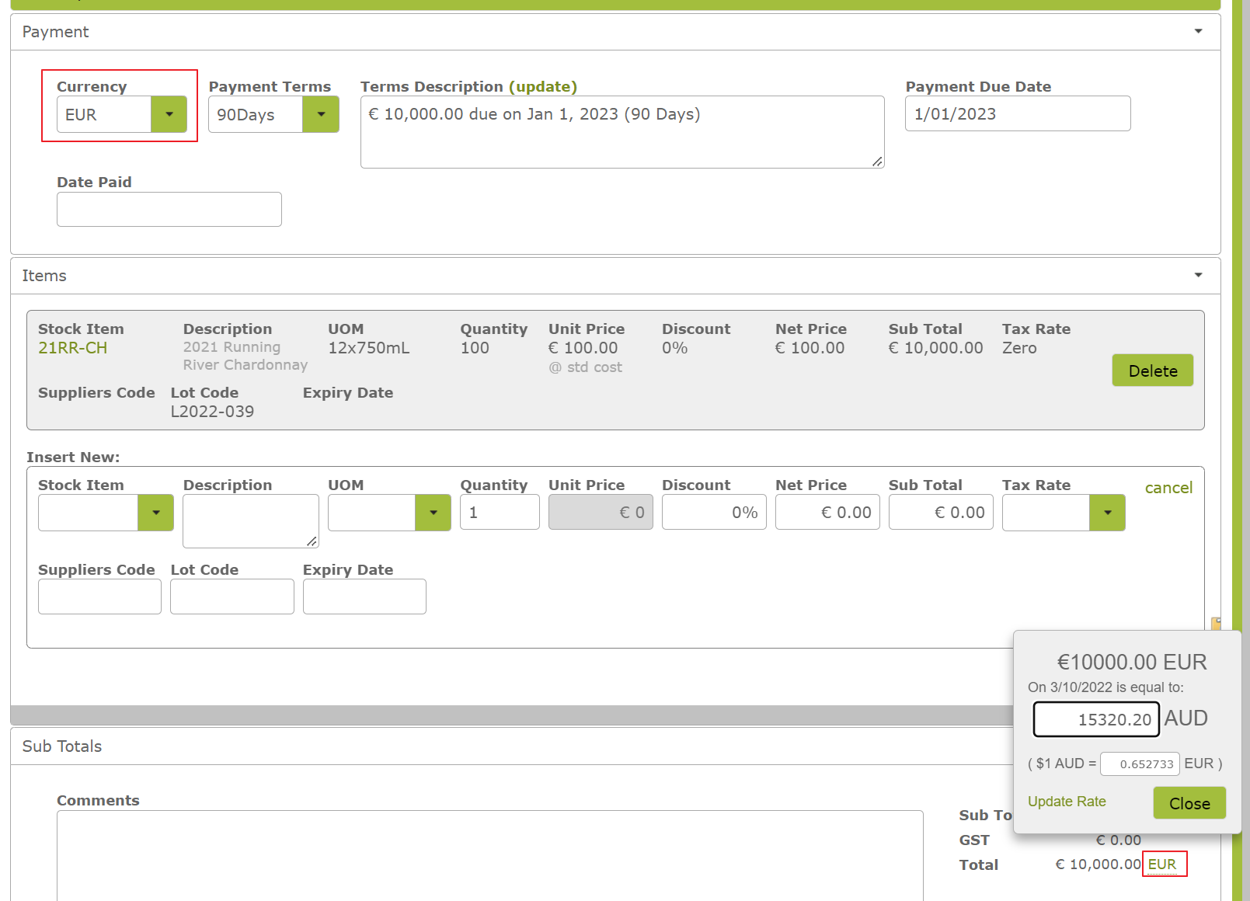1250x901 pixels.
Task: Open the Payment Terms dropdown showing 90Days
Action: [x=321, y=114]
